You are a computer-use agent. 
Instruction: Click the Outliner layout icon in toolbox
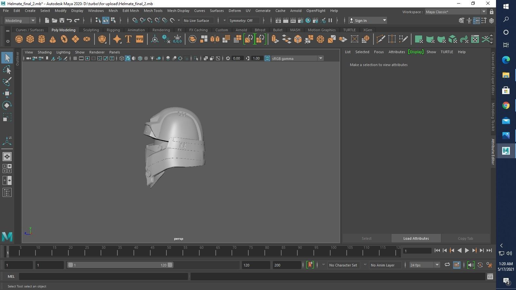pyautogui.click(x=7, y=193)
